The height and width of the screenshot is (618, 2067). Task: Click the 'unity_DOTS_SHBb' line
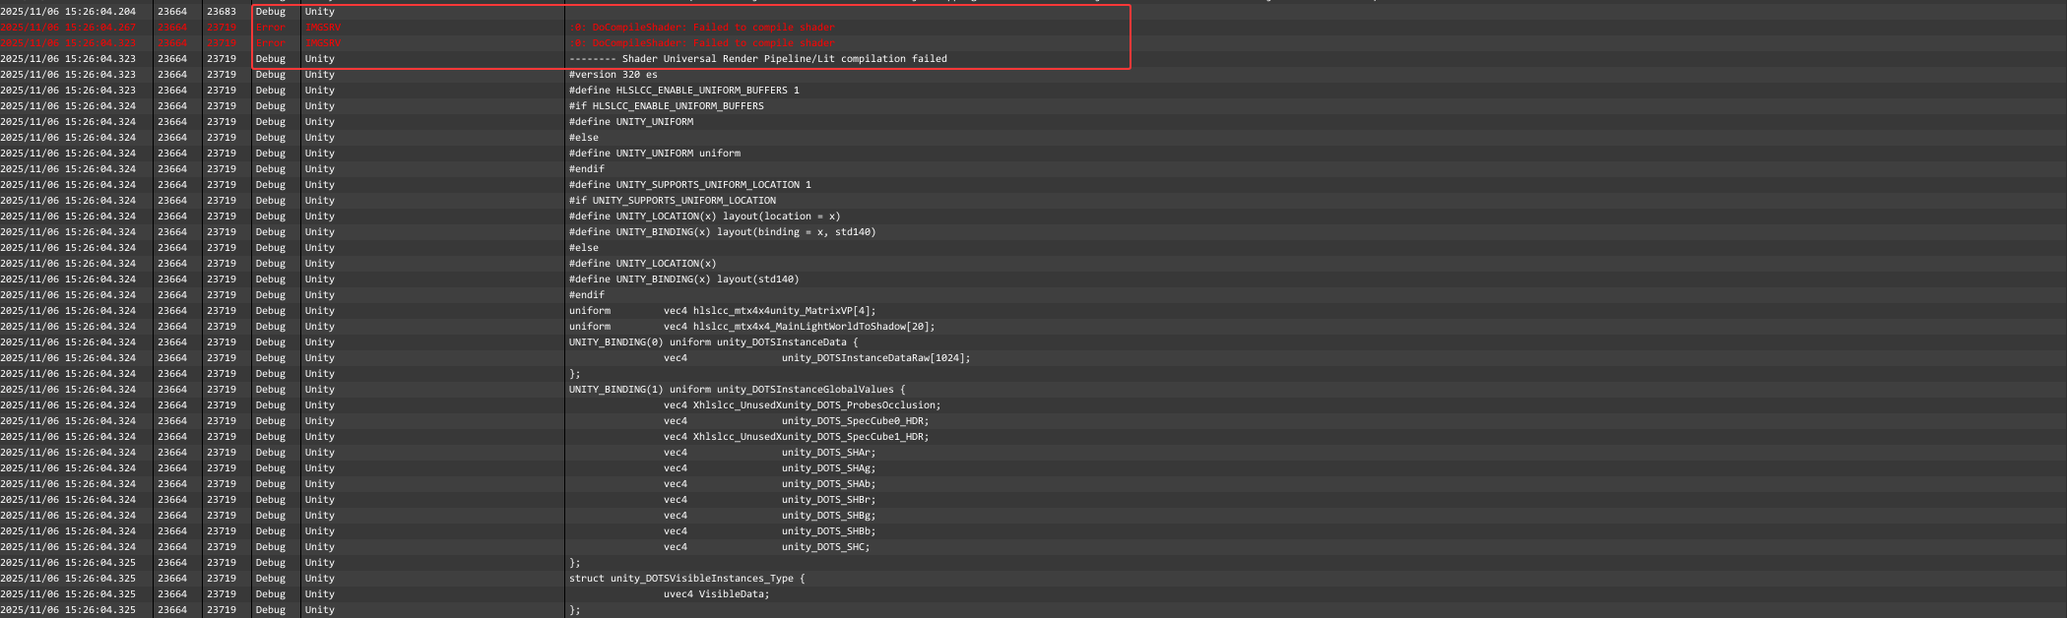pos(770,531)
